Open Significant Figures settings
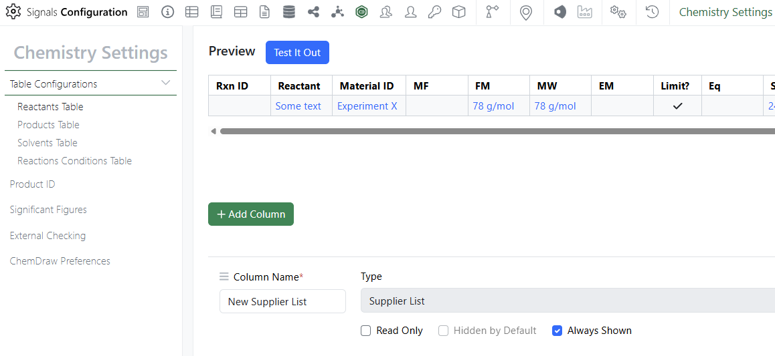 [48, 210]
